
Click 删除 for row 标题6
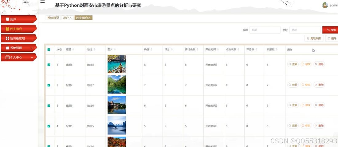(319, 105)
